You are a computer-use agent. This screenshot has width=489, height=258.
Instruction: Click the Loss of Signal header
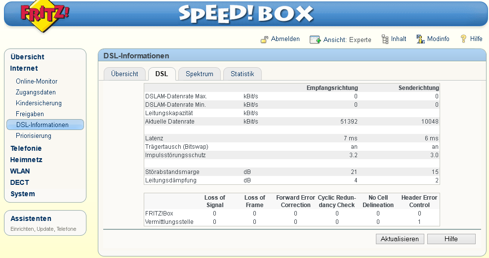click(214, 201)
